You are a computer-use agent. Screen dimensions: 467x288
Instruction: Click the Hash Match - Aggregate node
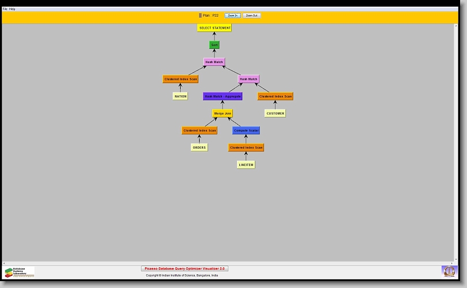[223, 96]
